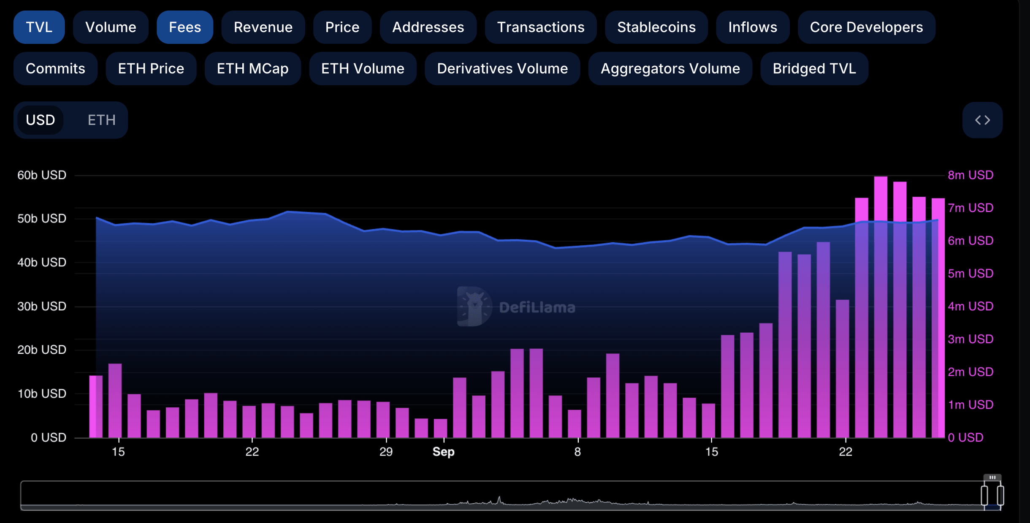Click the Volume tab icon
Image resolution: width=1030 pixels, height=523 pixels.
(x=110, y=27)
